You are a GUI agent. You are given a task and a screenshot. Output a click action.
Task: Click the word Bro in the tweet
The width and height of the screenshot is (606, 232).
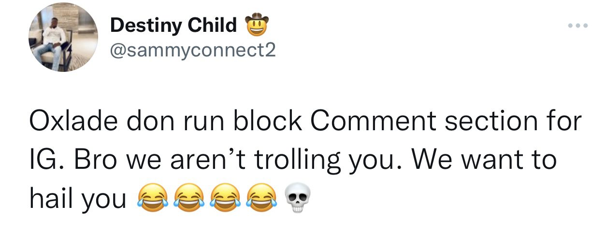[96, 160]
